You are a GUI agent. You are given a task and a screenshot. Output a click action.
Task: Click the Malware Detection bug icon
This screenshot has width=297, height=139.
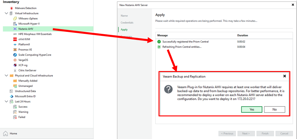(11, 8)
